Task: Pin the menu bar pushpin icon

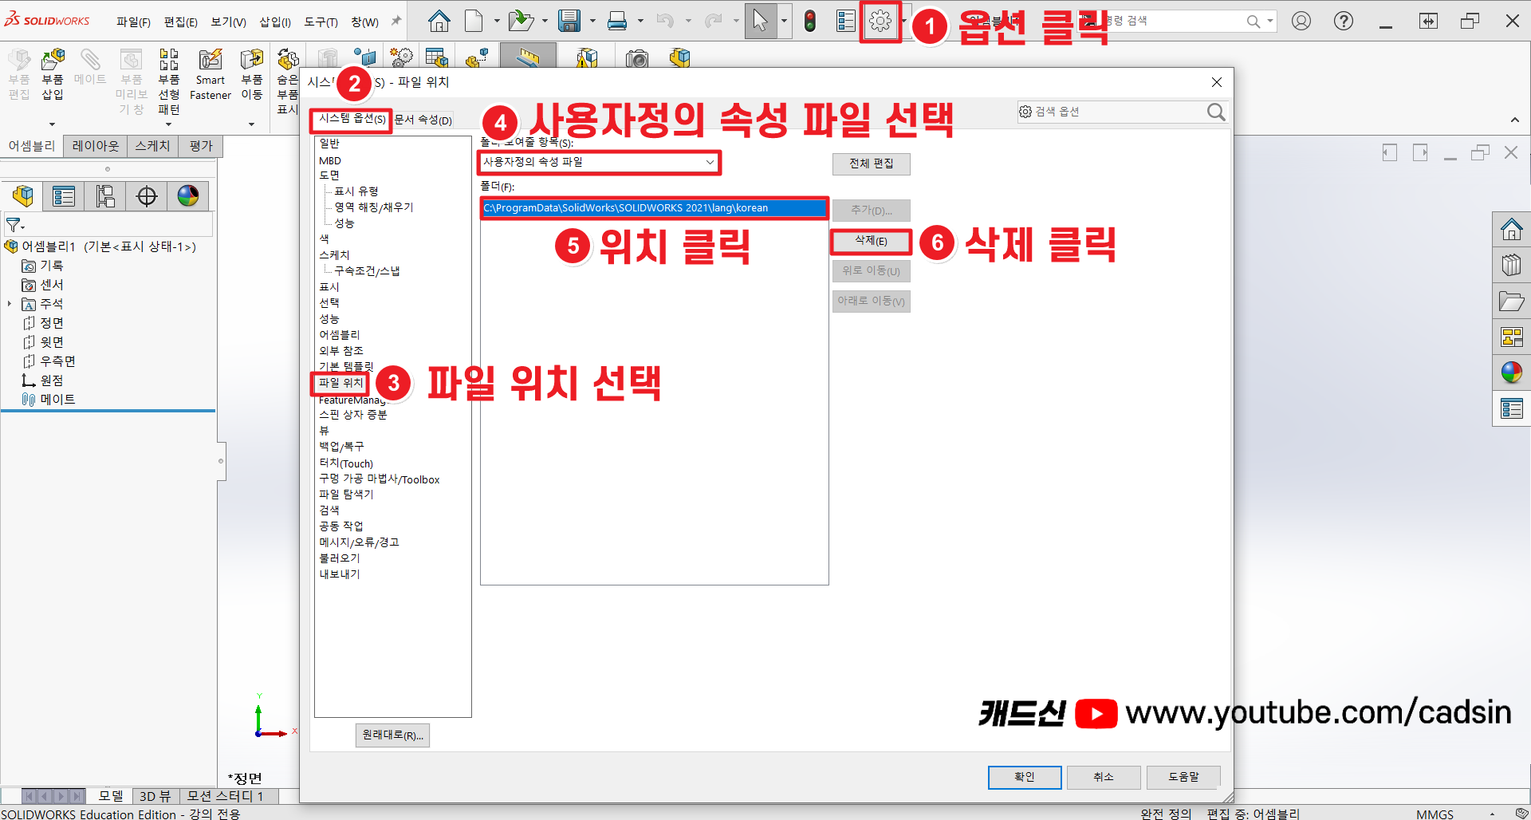Action: click(x=396, y=22)
